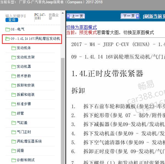Click the folder icon beside 拆解和组装
The height and width of the screenshot is (164, 165).
point(14,94)
